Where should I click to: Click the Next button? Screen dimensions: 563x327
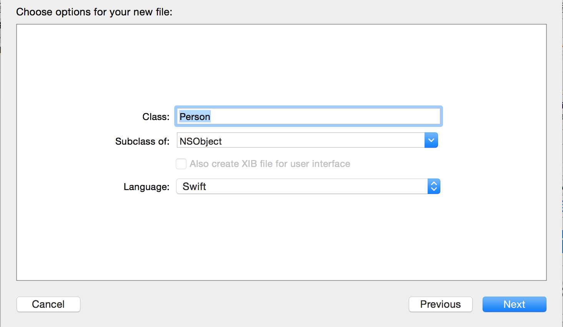coord(514,304)
